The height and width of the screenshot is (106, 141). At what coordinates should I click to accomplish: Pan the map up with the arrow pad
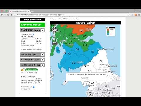pos(54,28)
